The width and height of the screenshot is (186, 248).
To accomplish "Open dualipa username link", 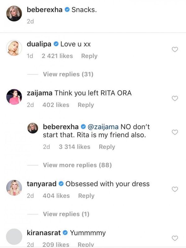I will point(39,44).
